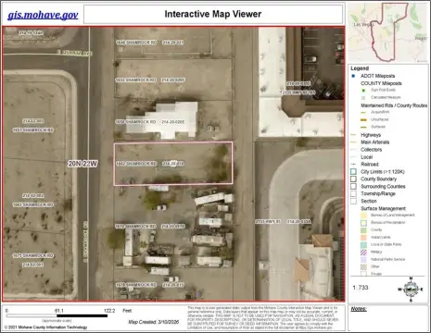Click the Interactive Map Viewer title box
The height and width of the screenshot is (333, 431).
point(213,14)
